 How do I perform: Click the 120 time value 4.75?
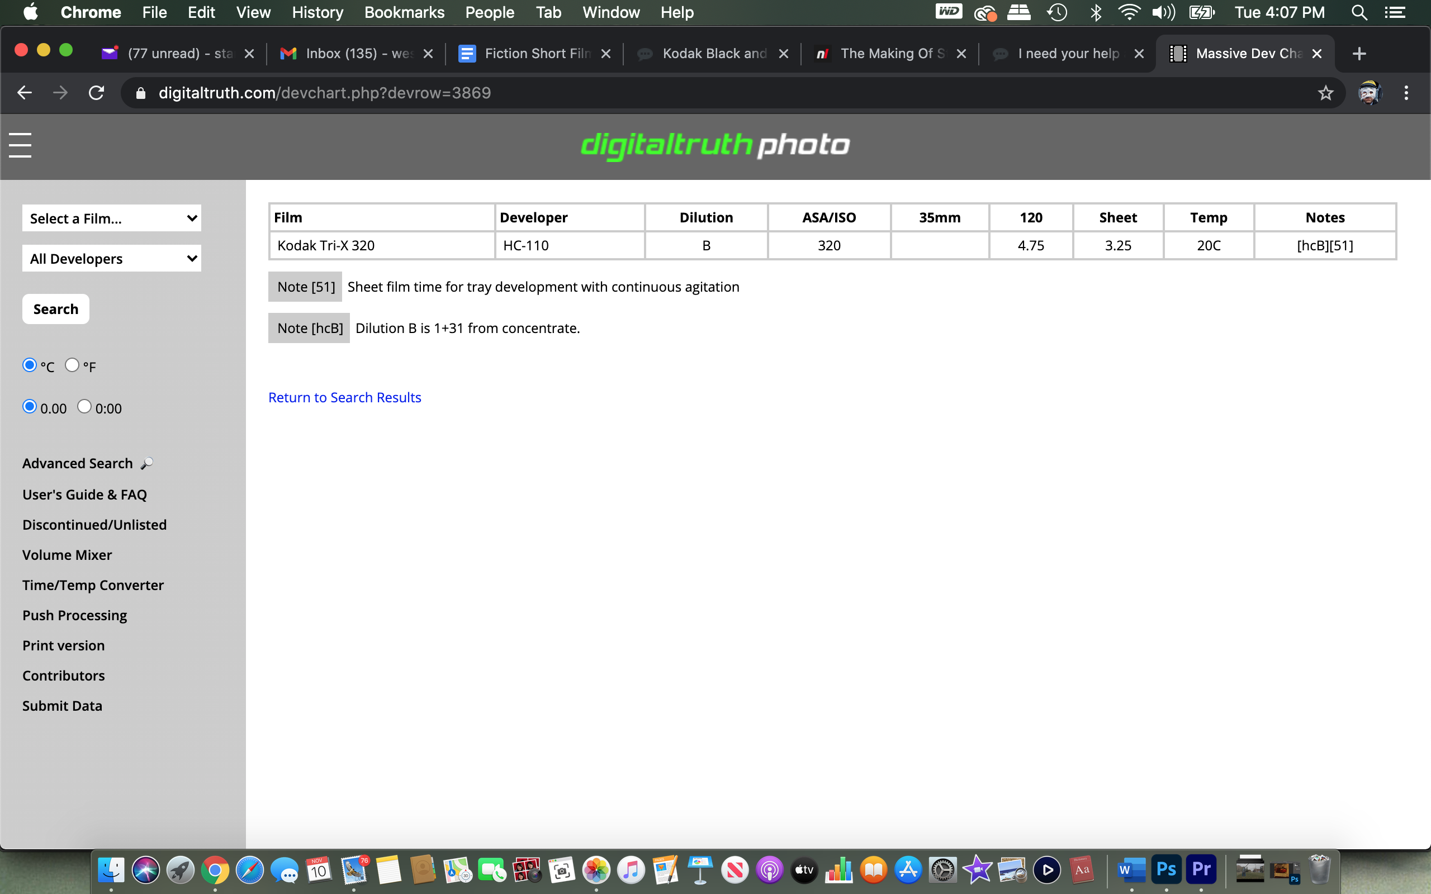point(1031,245)
